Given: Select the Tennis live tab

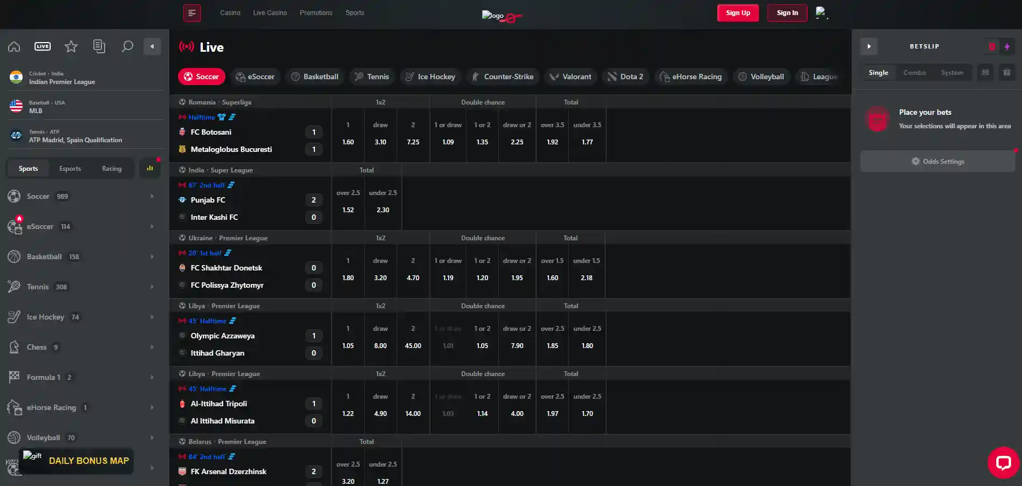Looking at the screenshot, I should click(372, 77).
